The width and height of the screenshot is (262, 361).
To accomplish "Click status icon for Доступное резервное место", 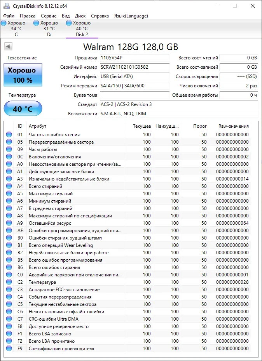I will coord(9,326).
